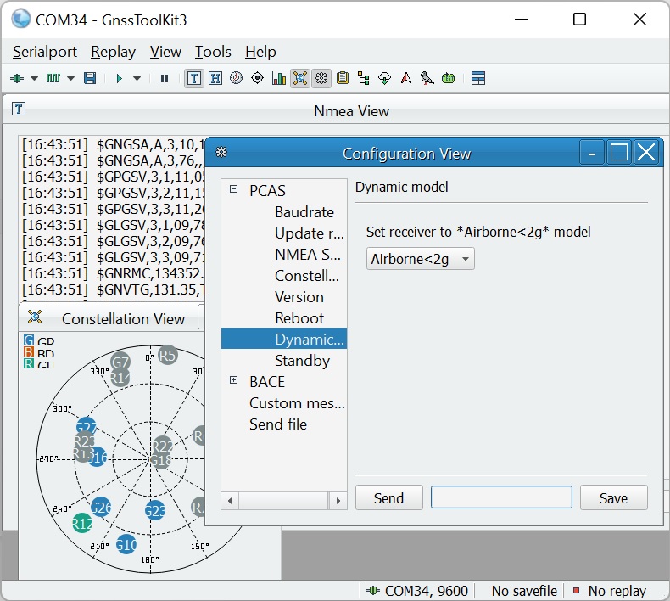The height and width of the screenshot is (601, 670).
Task: Select Custom mes... tree item
Action: (x=297, y=403)
